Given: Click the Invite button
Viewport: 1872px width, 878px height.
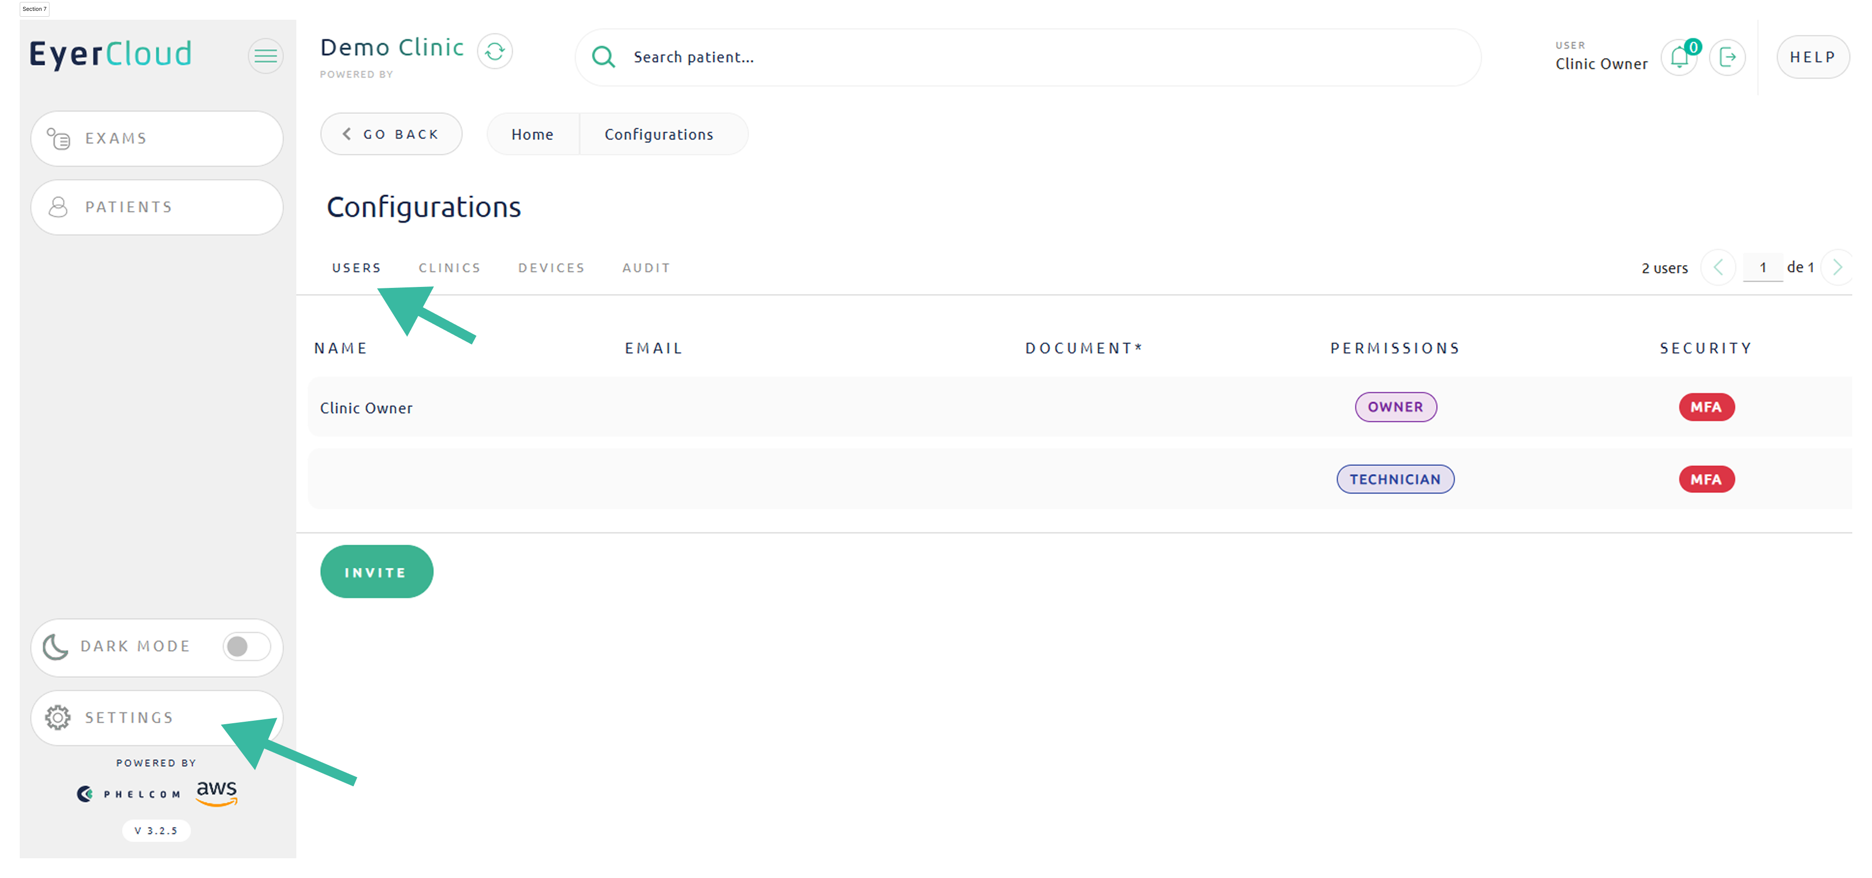Looking at the screenshot, I should (377, 572).
